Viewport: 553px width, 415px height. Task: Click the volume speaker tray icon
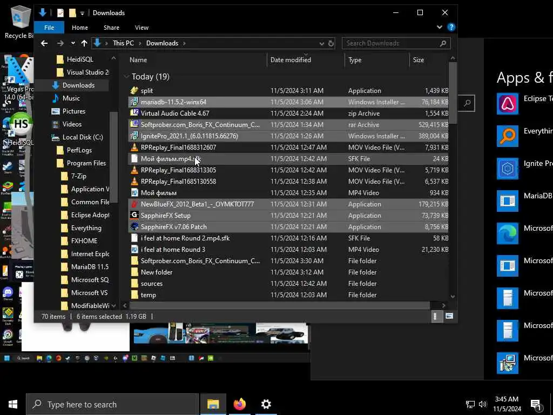click(483, 404)
